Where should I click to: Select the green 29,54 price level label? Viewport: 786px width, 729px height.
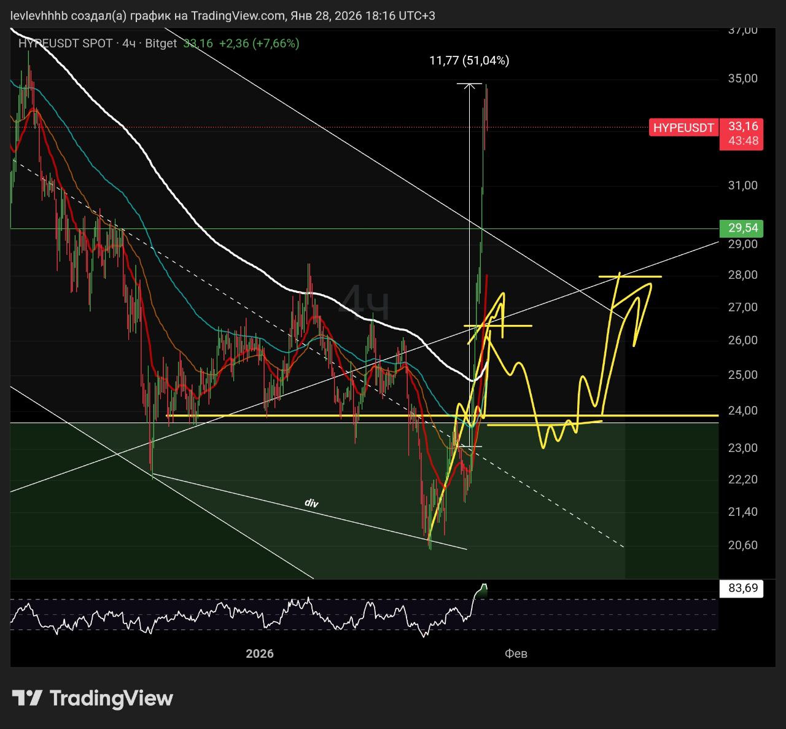pos(742,228)
